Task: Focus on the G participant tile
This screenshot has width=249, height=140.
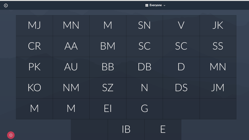Action: coord(145,109)
